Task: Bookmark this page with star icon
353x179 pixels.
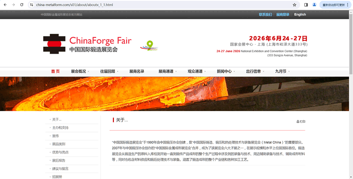Action: click(294, 5)
